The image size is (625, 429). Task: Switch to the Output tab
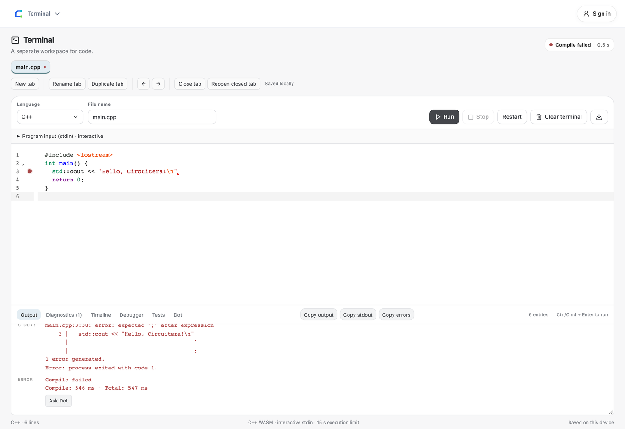point(29,315)
